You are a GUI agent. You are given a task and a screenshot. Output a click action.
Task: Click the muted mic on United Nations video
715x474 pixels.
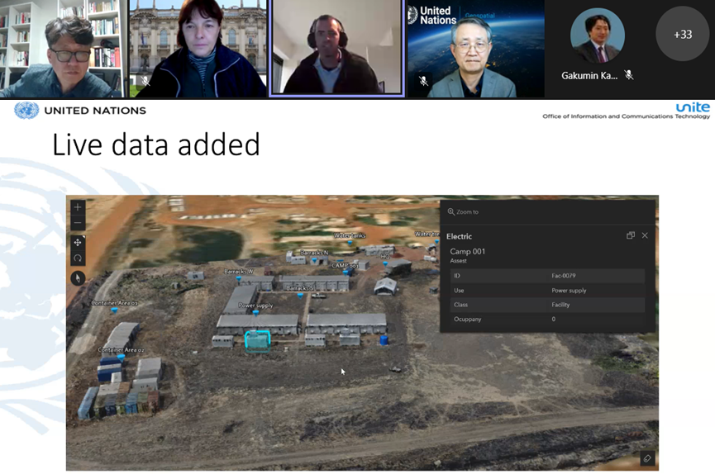click(423, 81)
